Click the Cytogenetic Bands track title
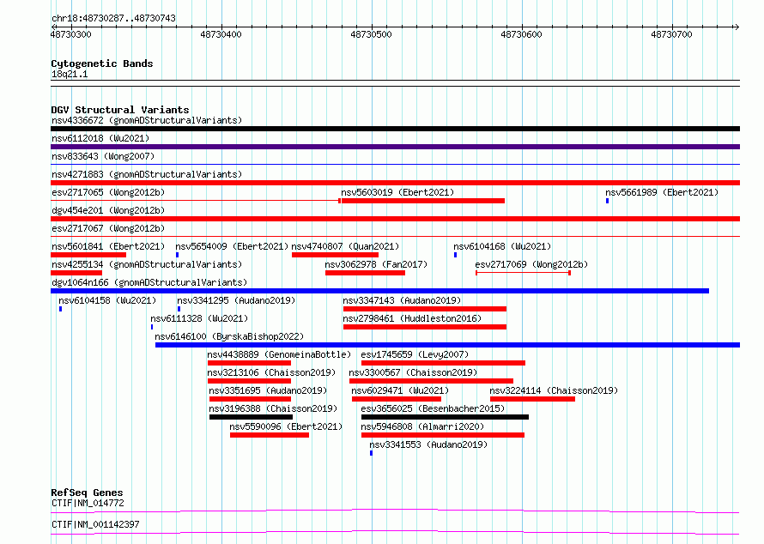This screenshot has height=544, width=764. (x=102, y=63)
